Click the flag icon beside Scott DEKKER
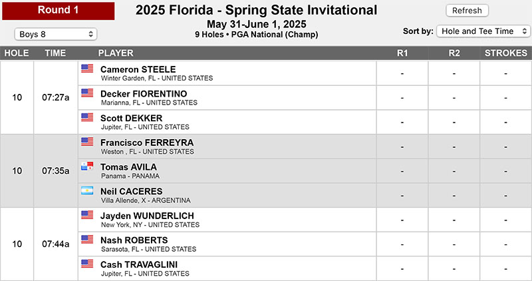 (x=87, y=117)
